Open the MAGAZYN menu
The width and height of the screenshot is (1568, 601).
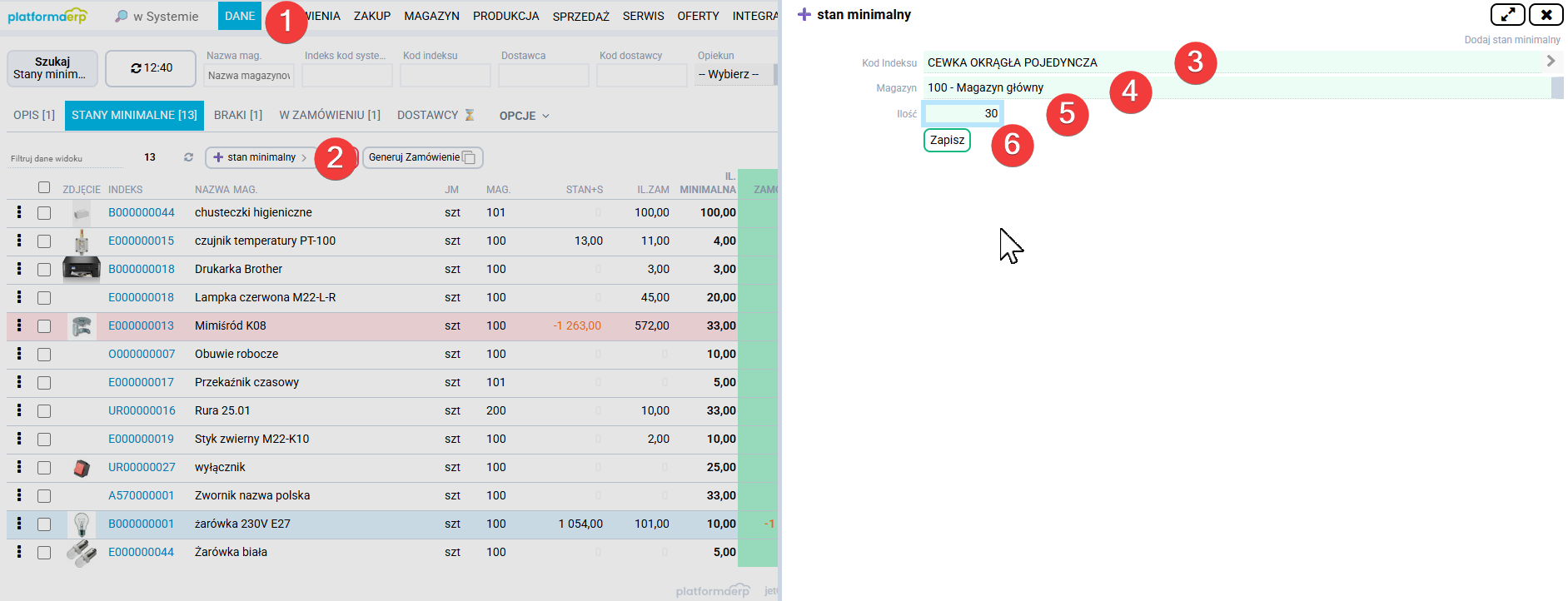(431, 16)
